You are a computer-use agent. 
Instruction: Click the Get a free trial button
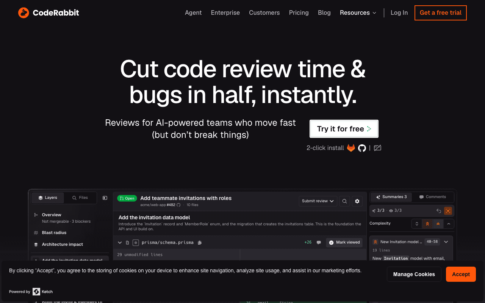[x=441, y=13]
